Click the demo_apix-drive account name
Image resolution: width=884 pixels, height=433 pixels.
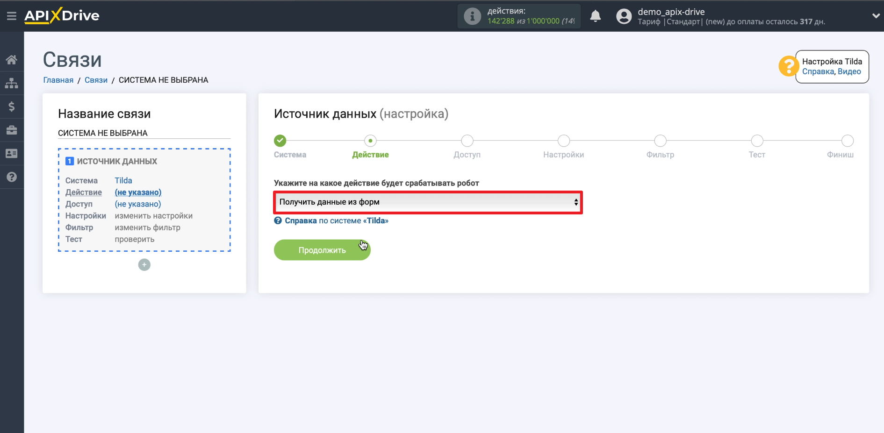(x=671, y=12)
